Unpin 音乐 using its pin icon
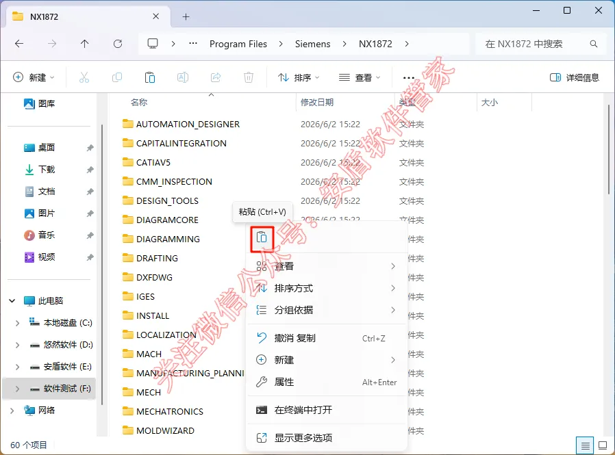The height and width of the screenshot is (455, 615). (x=90, y=235)
